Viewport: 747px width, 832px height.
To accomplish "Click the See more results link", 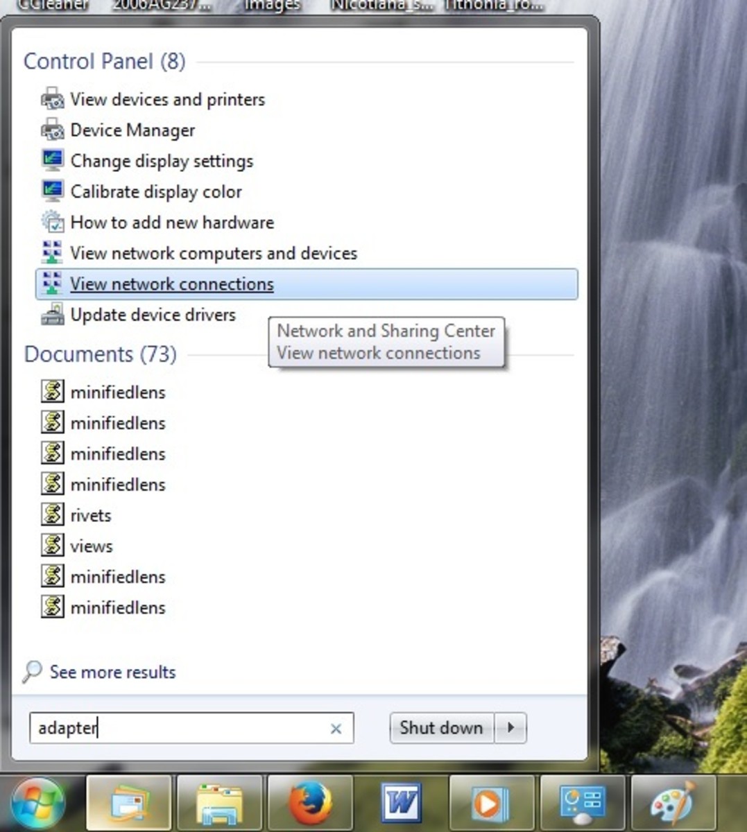I will (112, 672).
